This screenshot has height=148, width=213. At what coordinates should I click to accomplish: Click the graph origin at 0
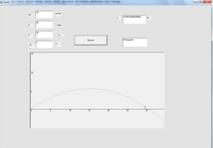[31, 110]
